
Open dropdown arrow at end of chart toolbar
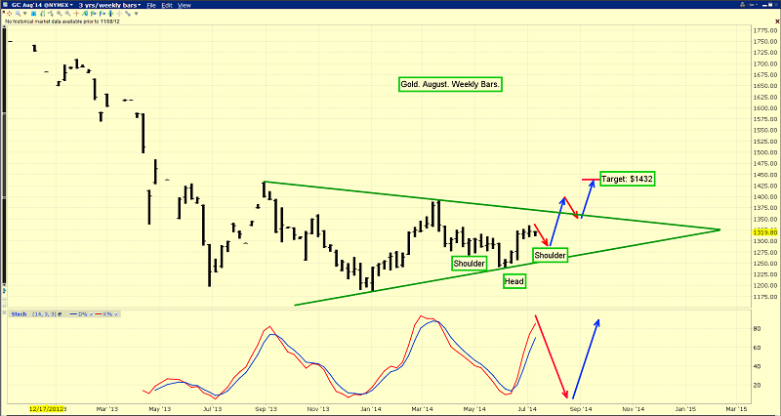[x=137, y=13]
